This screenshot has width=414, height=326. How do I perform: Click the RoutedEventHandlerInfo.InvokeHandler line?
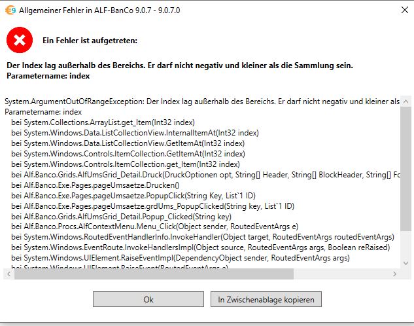[203, 237]
